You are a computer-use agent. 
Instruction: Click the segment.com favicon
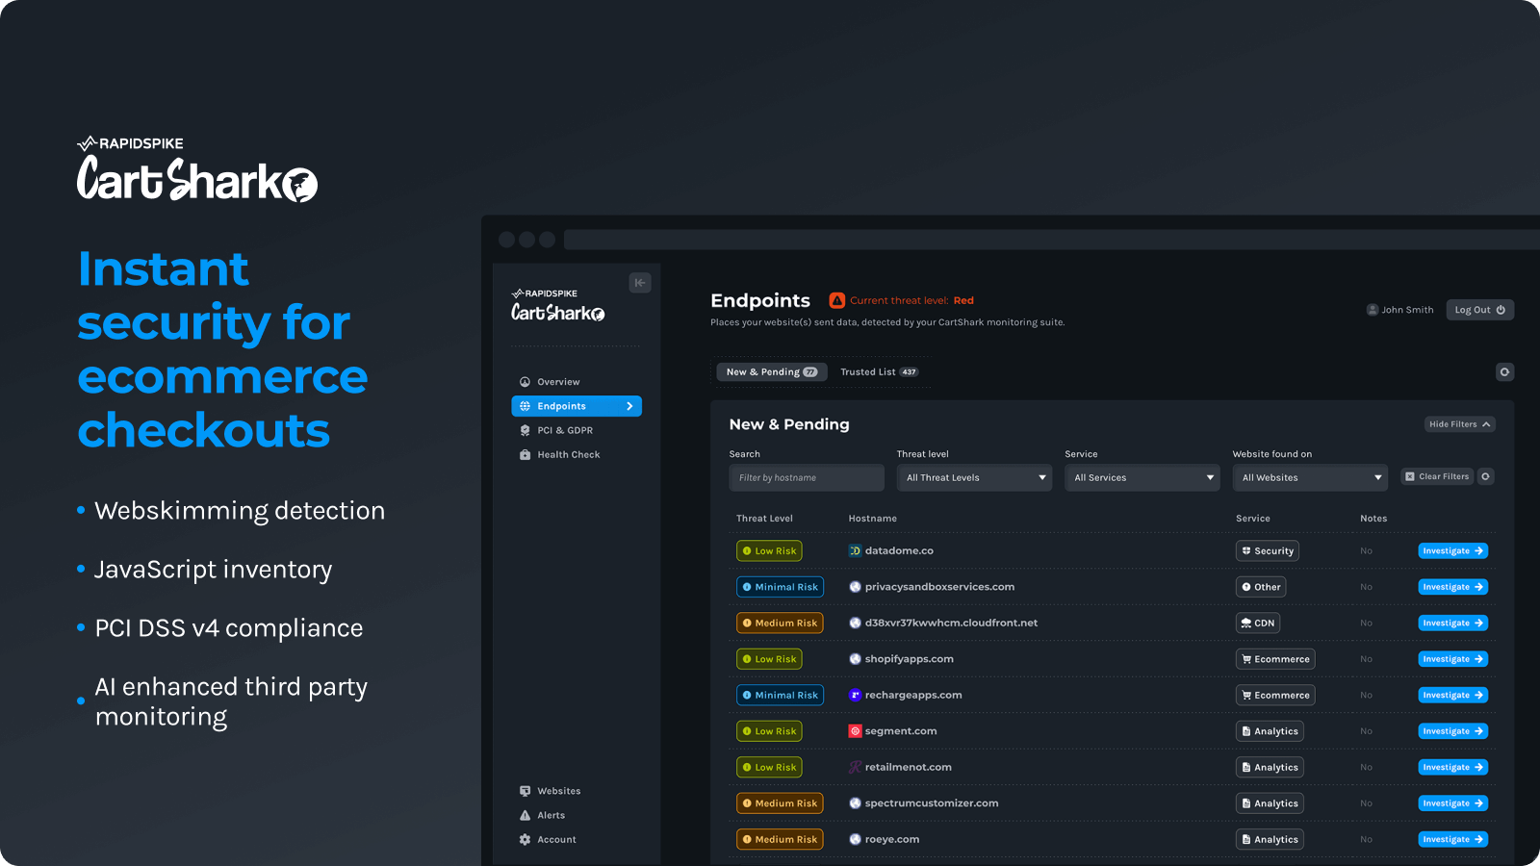855,731
